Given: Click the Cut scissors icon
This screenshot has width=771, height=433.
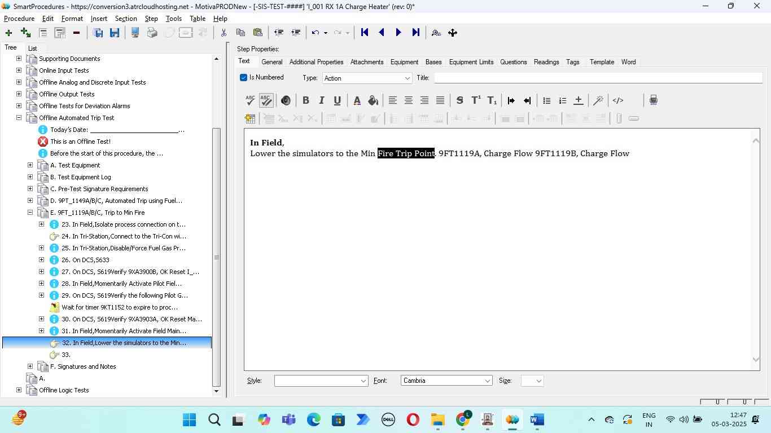Looking at the screenshot, I should pos(224,33).
